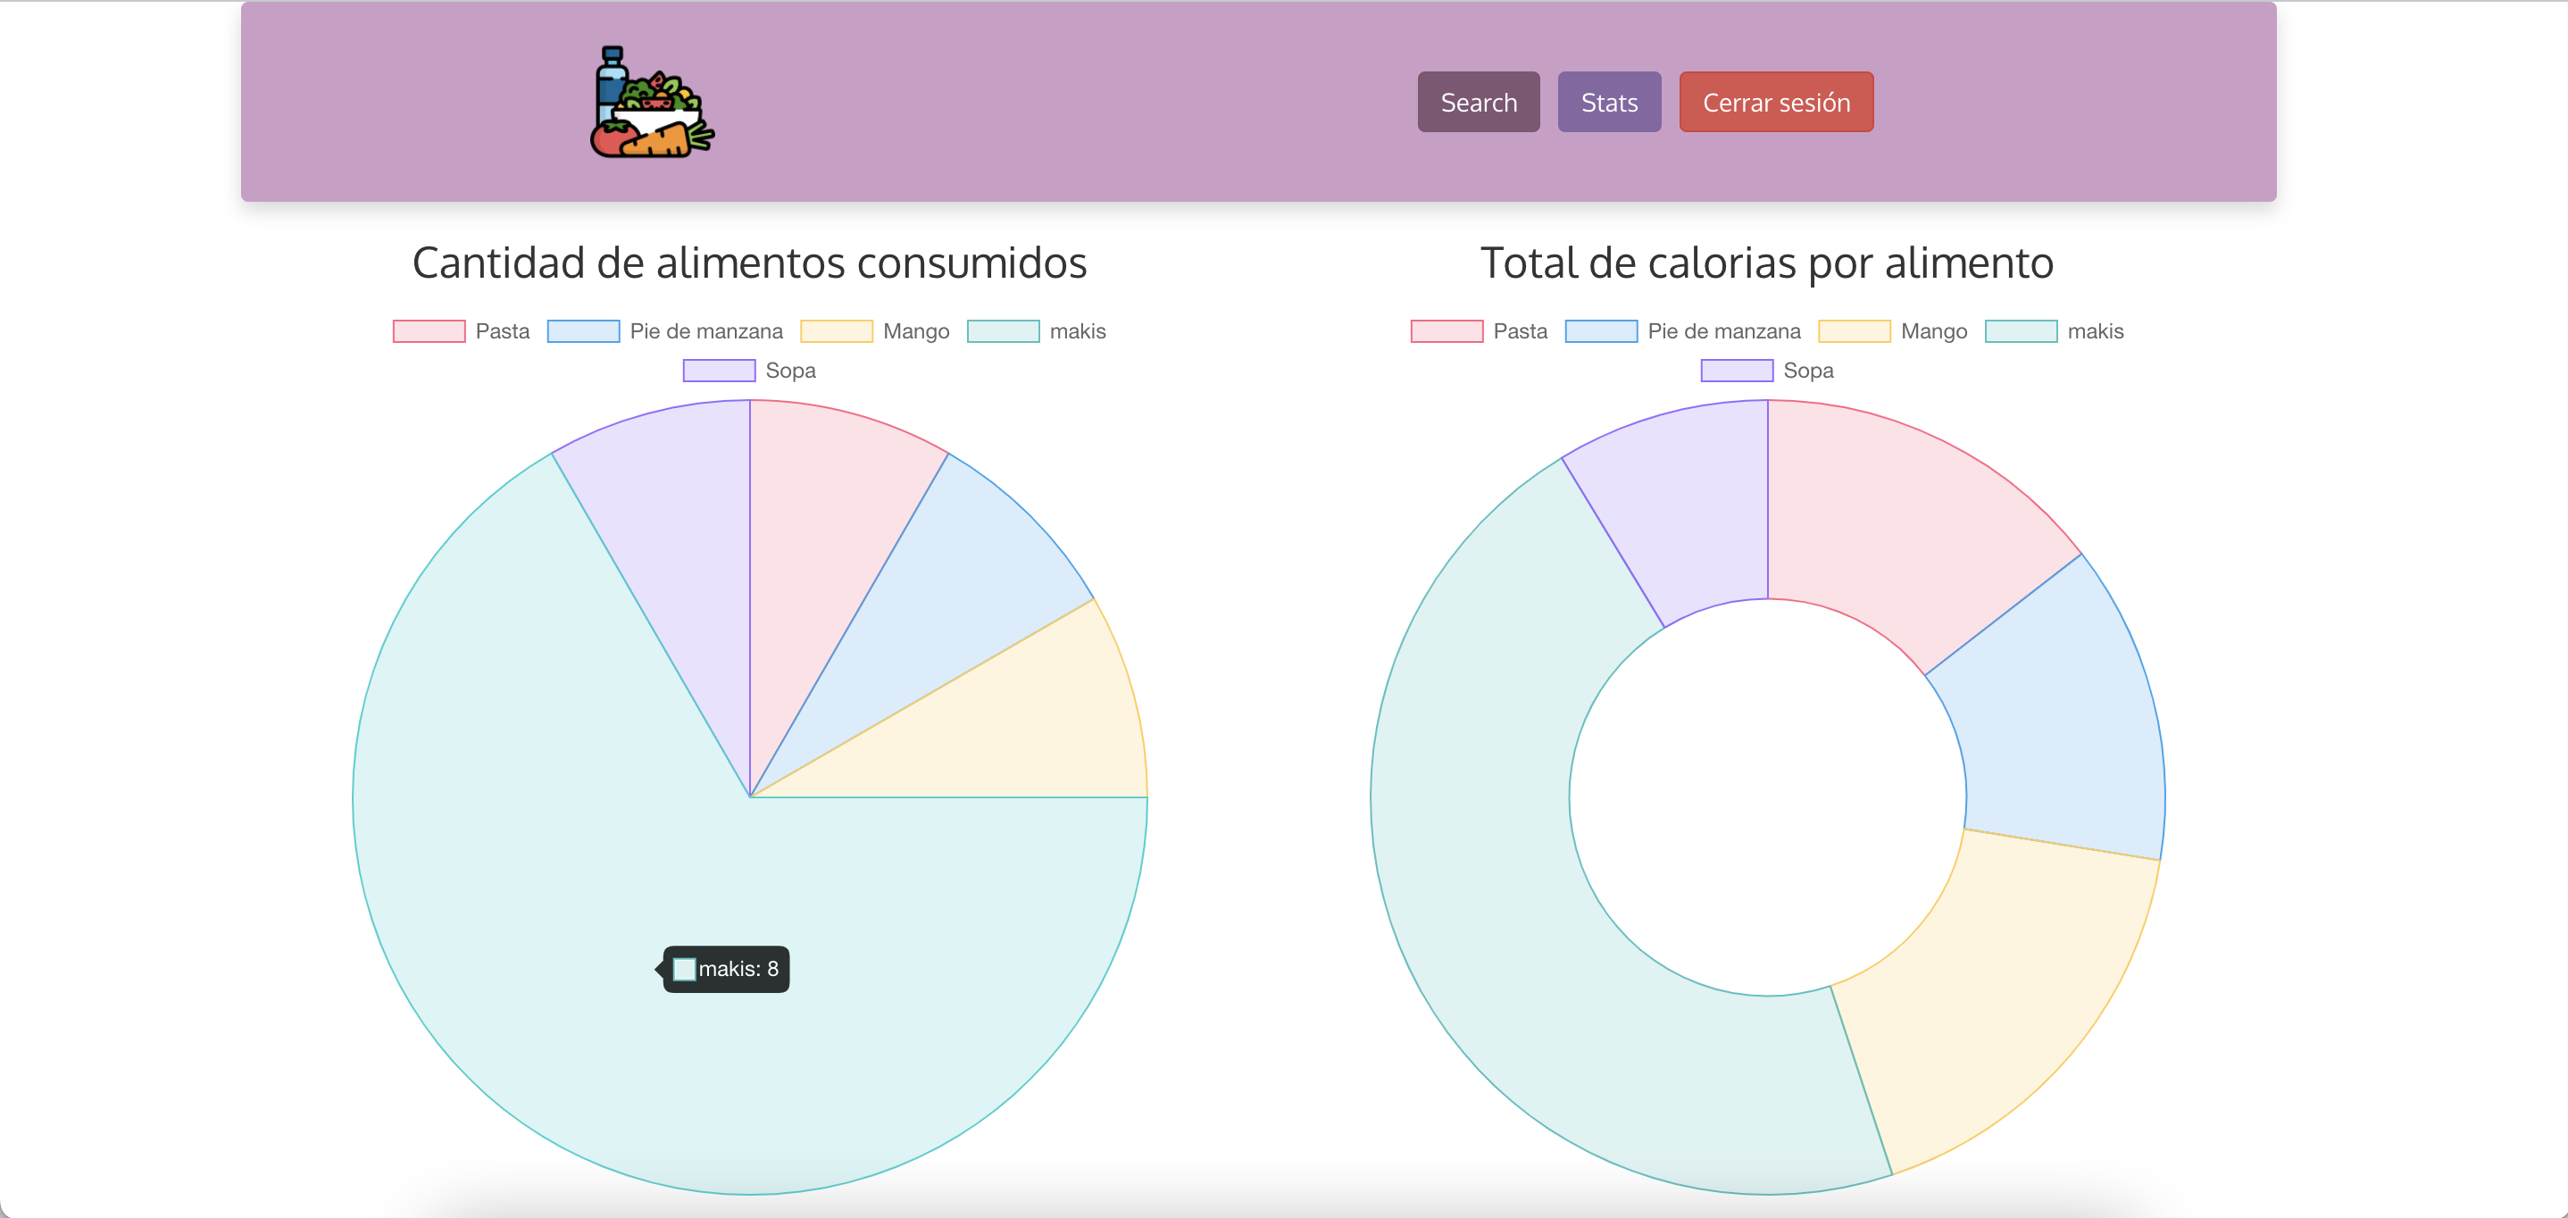Click the yellow Mango slice in pie chart
The width and height of the screenshot is (2568, 1218).
click(x=1007, y=728)
